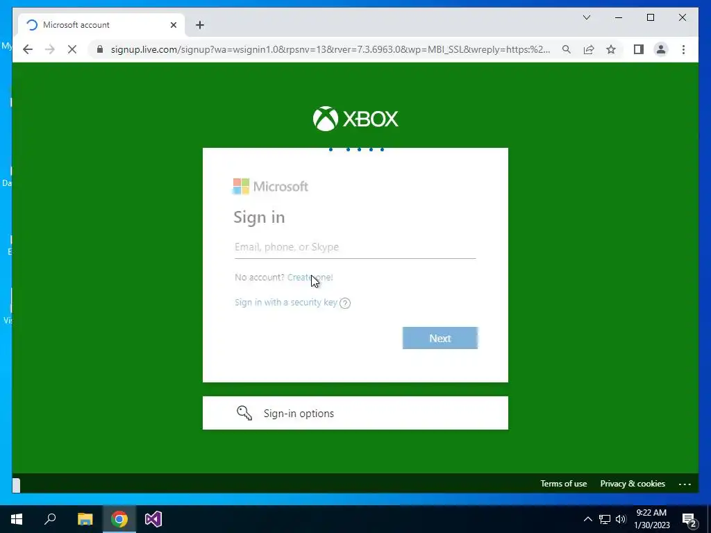Click the Next button

click(x=440, y=338)
